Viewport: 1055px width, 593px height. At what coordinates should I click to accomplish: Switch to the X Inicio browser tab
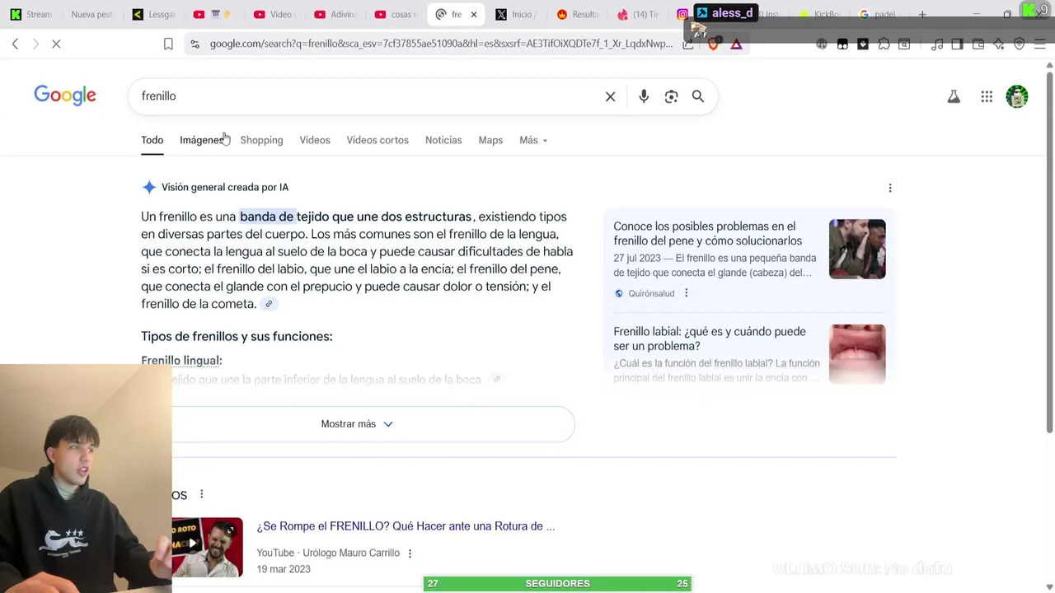pos(516,14)
